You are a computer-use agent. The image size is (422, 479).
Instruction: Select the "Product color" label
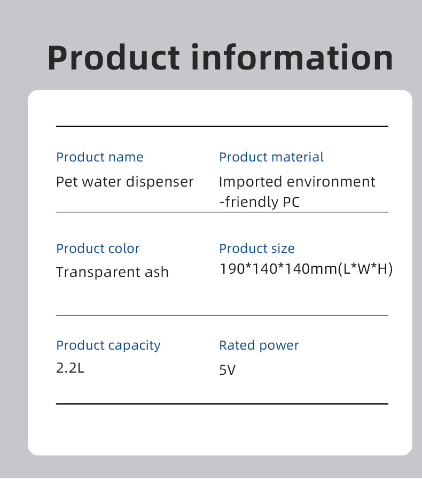coord(98,249)
